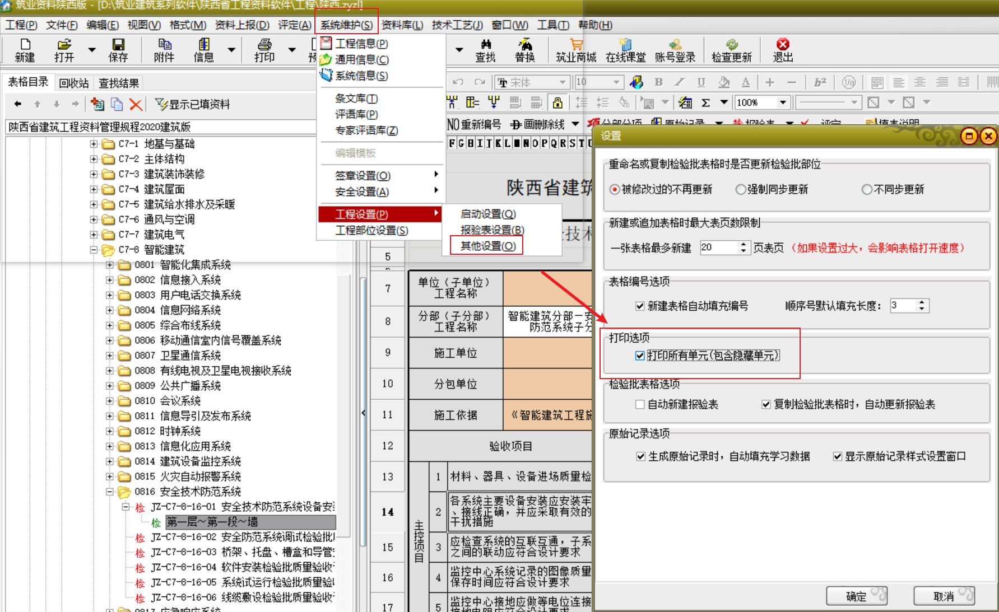
Task: Open the font size 10 dropdown
Action: click(x=616, y=82)
